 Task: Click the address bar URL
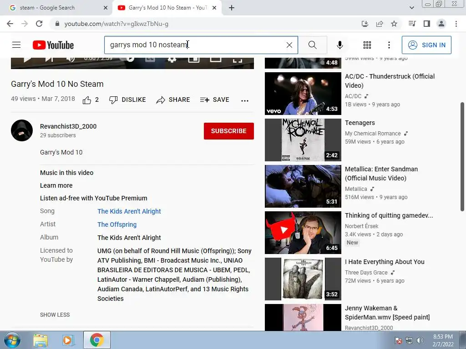[116, 24]
